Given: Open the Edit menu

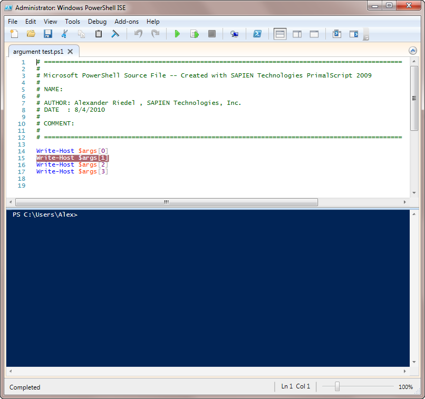Looking at the screenshot, I should pyautogui.click(x=31, y=22).
